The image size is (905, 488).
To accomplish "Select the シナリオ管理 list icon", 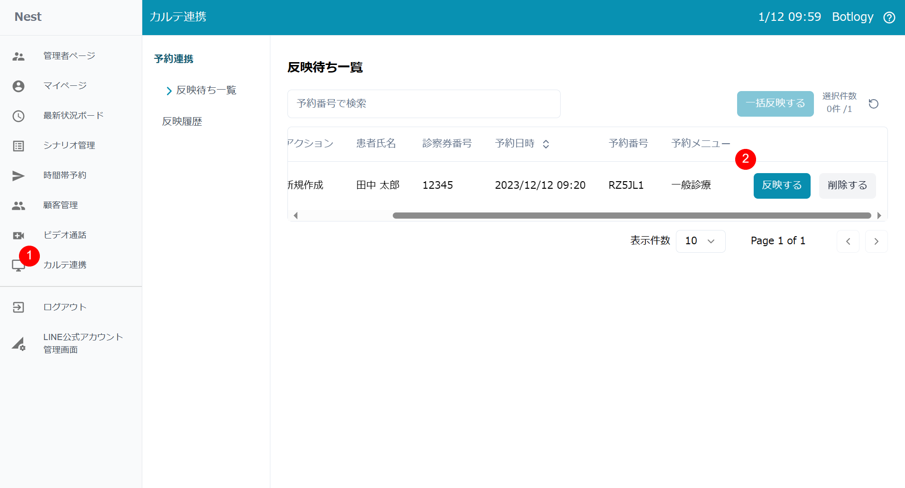I will pyautogui.click(x=18, y=146).
